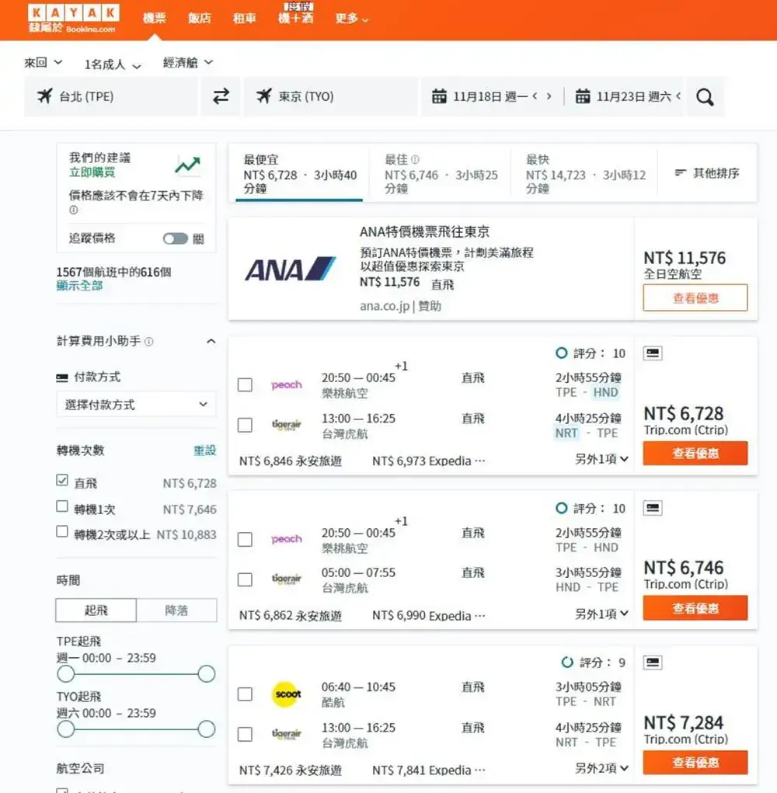The width and height of the screenshot is (777, 793).
Task: Go to previous departure date
Action: (x=535, y=96)
